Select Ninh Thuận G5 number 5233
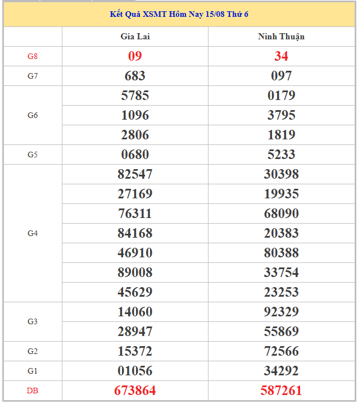 click(x=281, y=155)
